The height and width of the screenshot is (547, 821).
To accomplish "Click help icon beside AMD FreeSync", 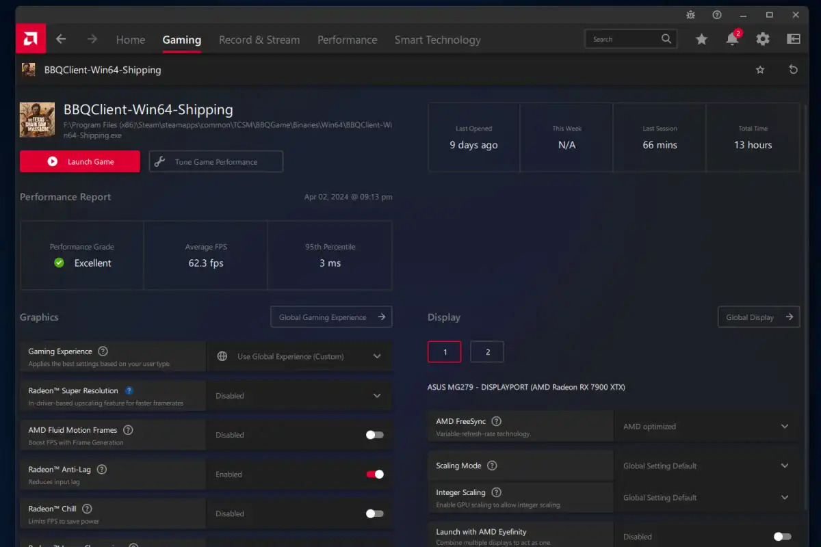I will [x=497, y=422].
